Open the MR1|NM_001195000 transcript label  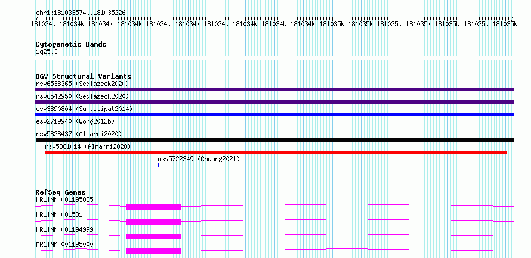pyautogui.click(x=64, y=244)
